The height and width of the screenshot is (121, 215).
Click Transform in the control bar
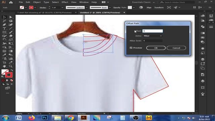[159, 7]
